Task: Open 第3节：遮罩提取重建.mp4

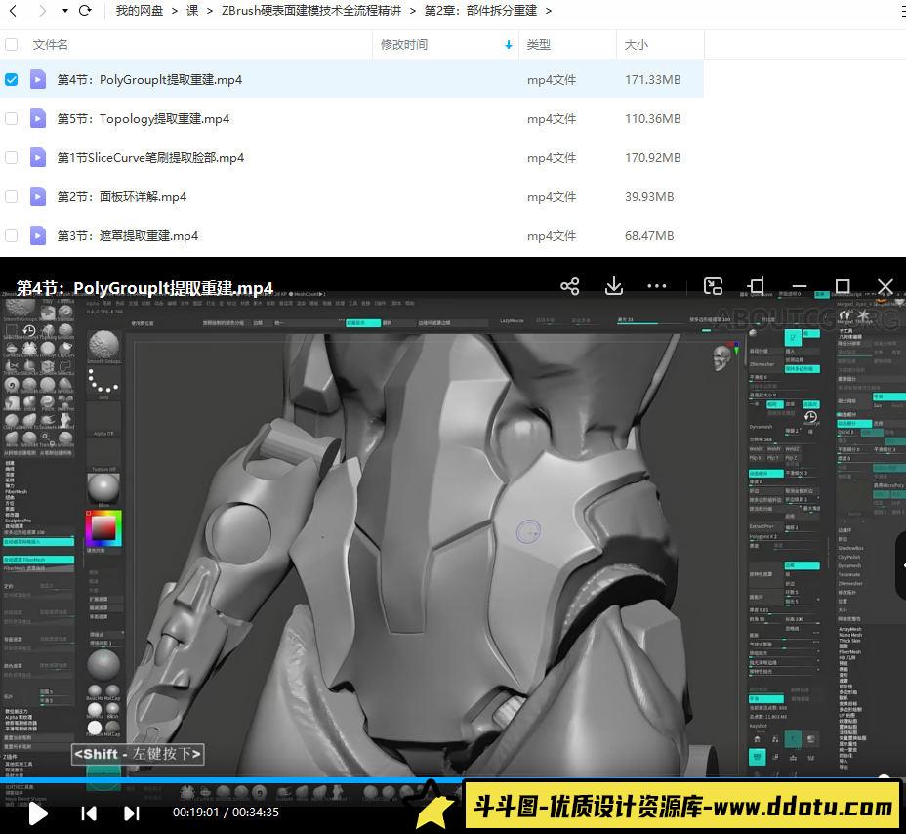Action: (x=127, y=235)
